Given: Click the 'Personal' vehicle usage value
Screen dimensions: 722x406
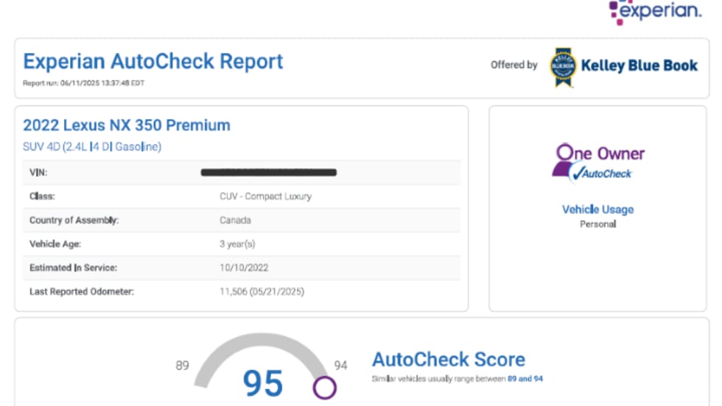Looking at the screenshot, I should click(597, 224).
